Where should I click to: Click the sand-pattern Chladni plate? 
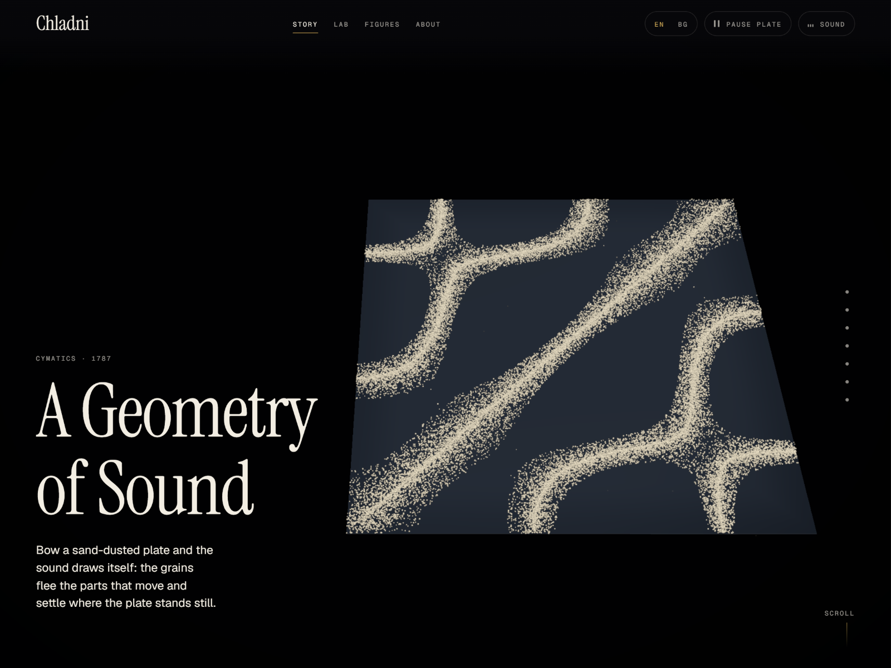click(x=581, y=366)
